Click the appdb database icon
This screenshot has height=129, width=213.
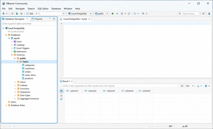point(12,38)
